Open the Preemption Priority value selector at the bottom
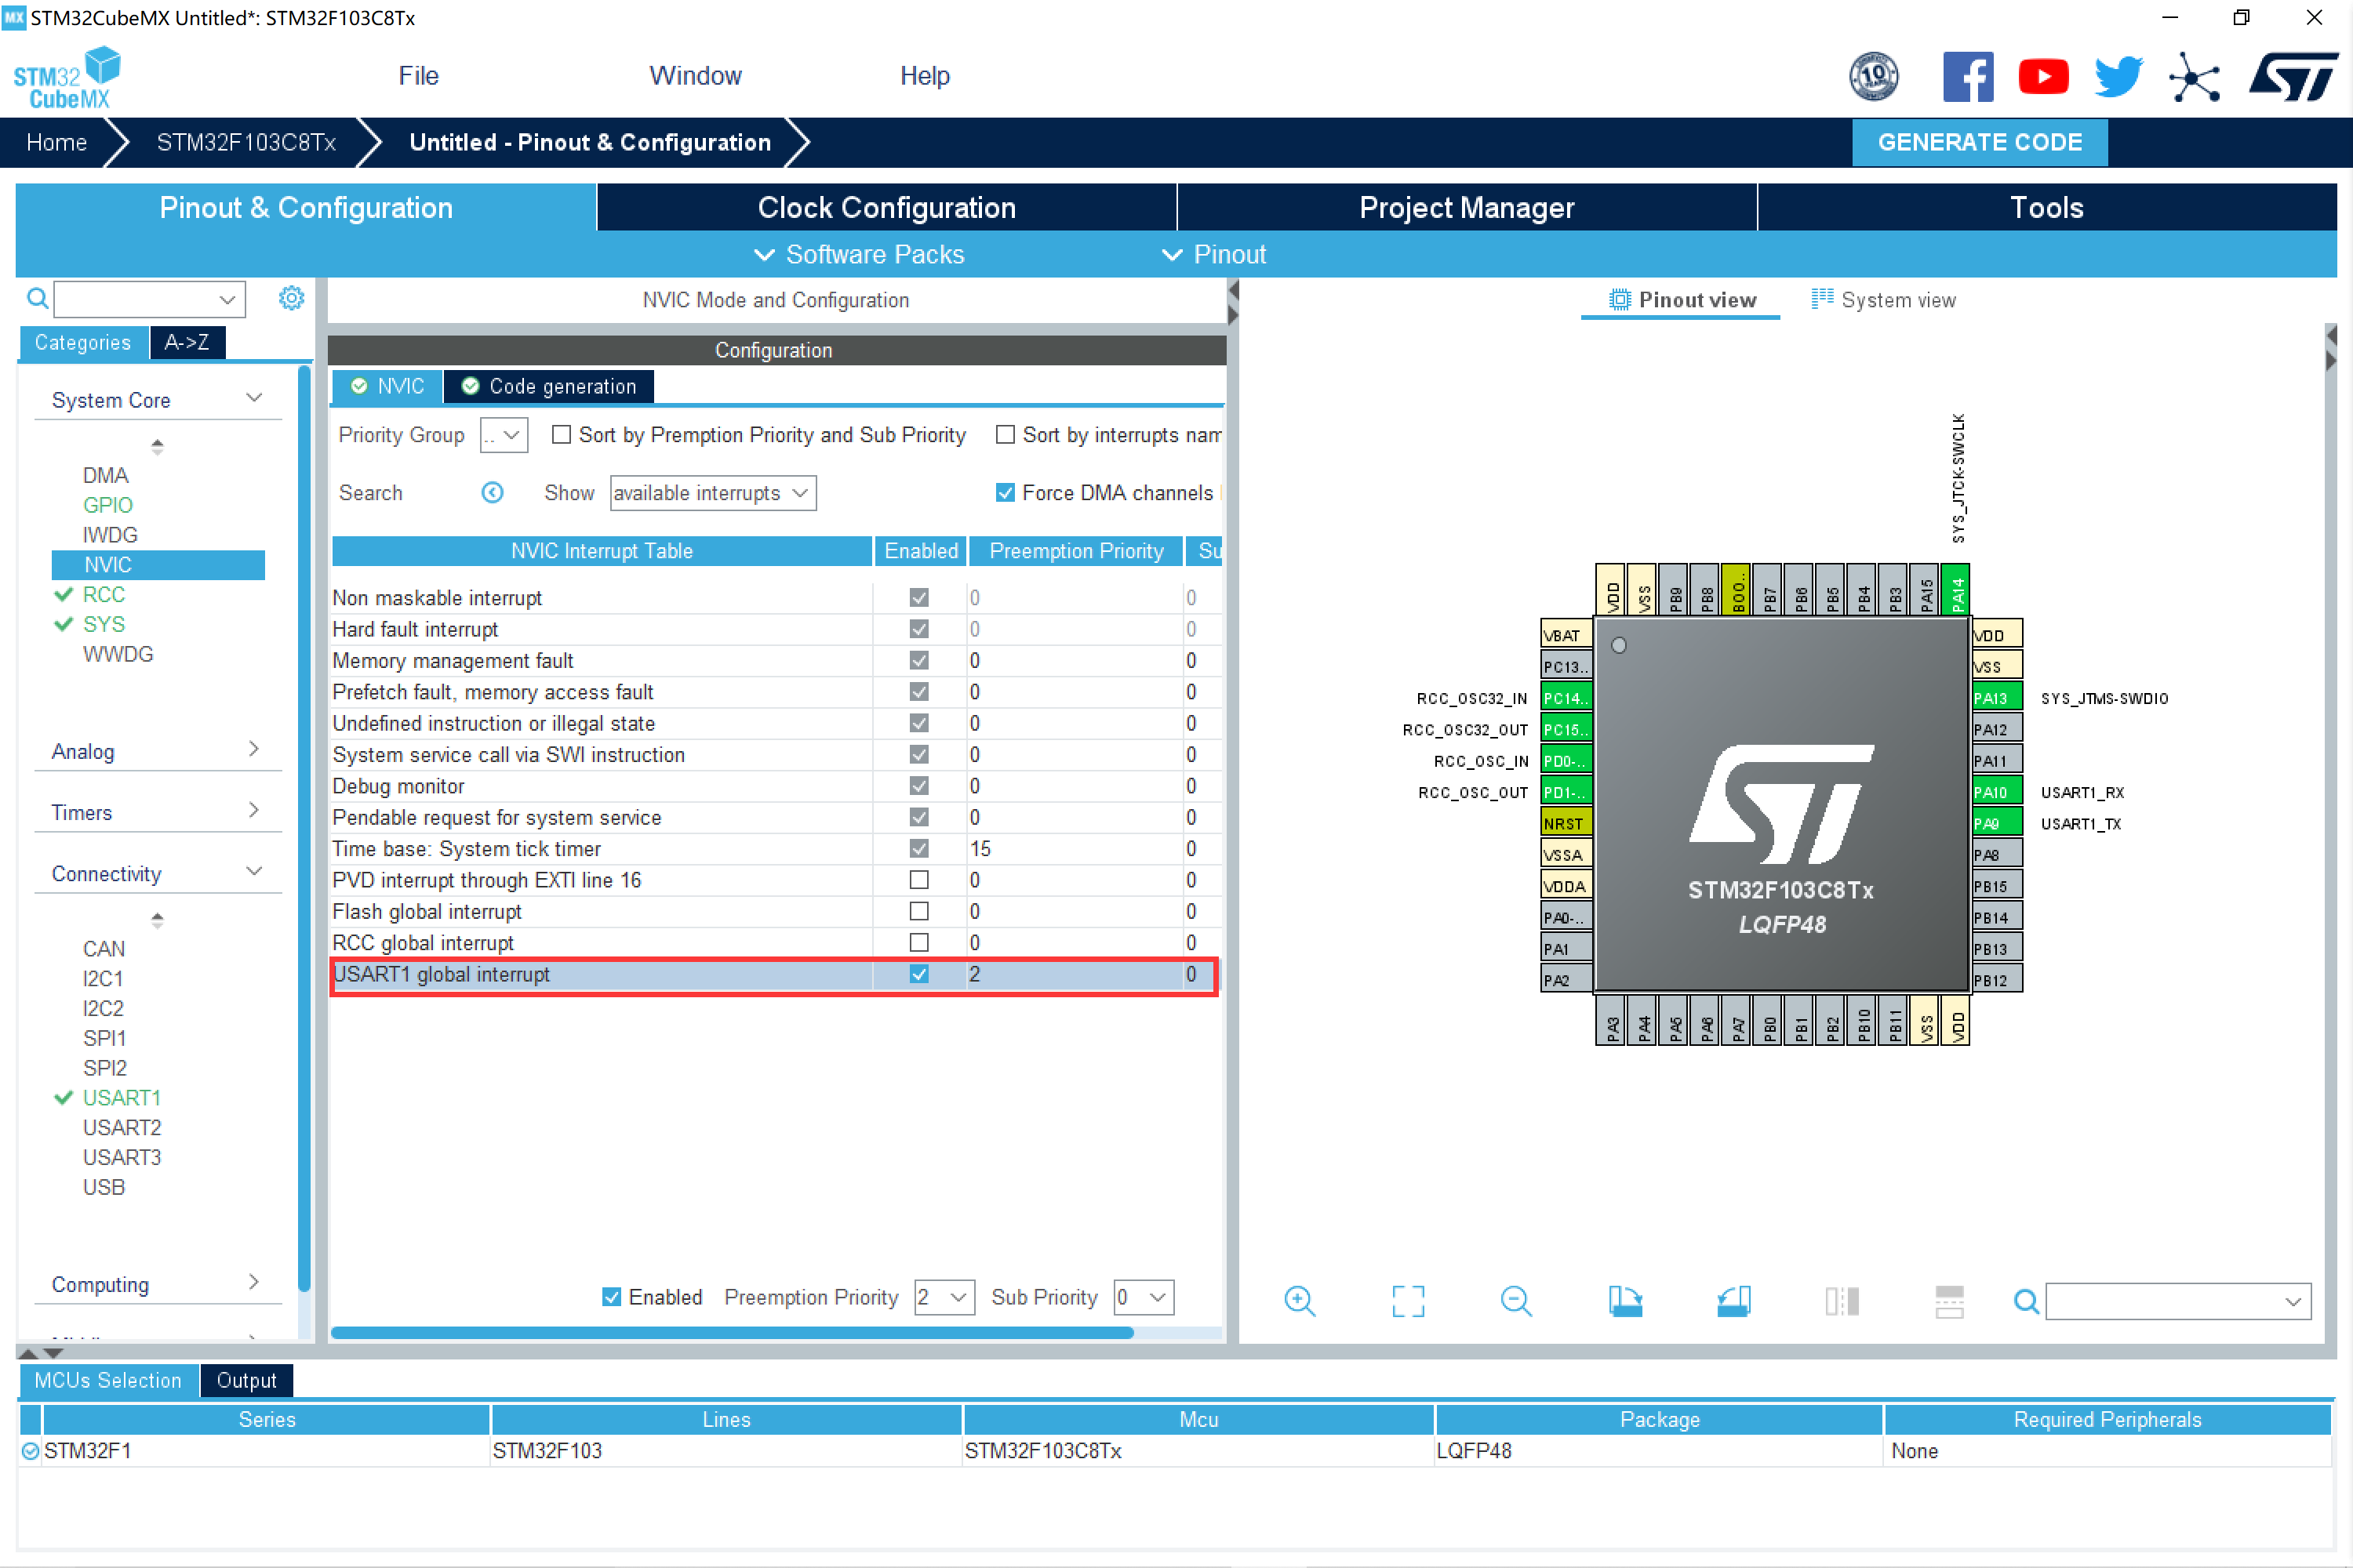The image size is (2353, 1568). pyautogui.click(x=941, y=1297)
